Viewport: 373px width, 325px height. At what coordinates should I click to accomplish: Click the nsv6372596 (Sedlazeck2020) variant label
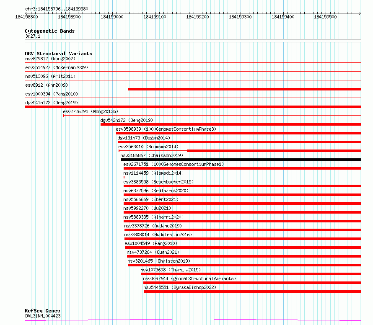156,191
